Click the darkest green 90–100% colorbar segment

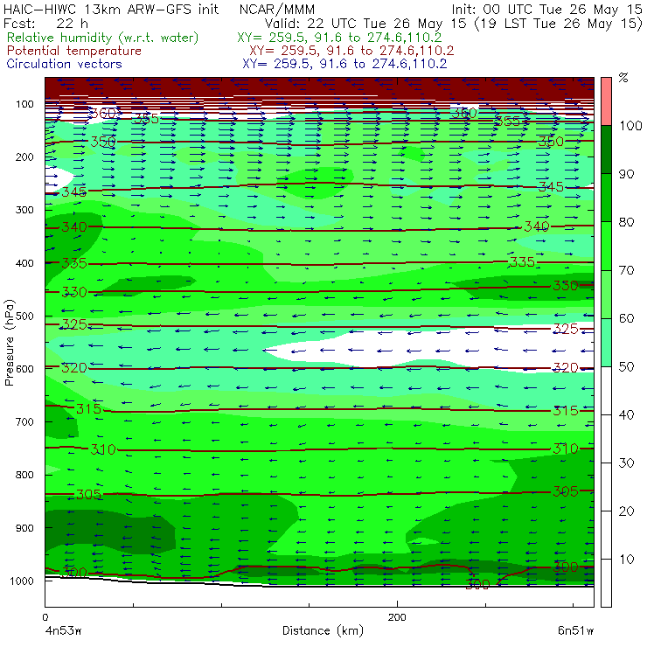coord(606,150)
